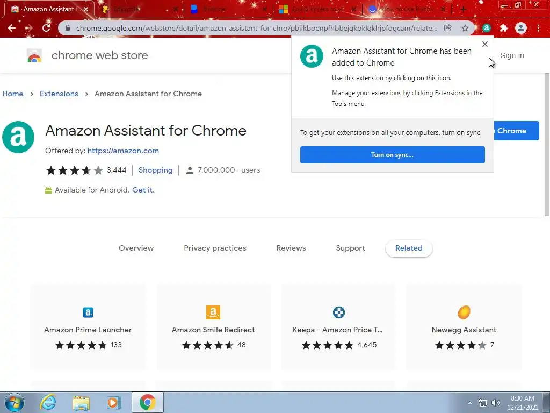
Task: Click the clock showing 8:30 AM
Action: (522, 398)
